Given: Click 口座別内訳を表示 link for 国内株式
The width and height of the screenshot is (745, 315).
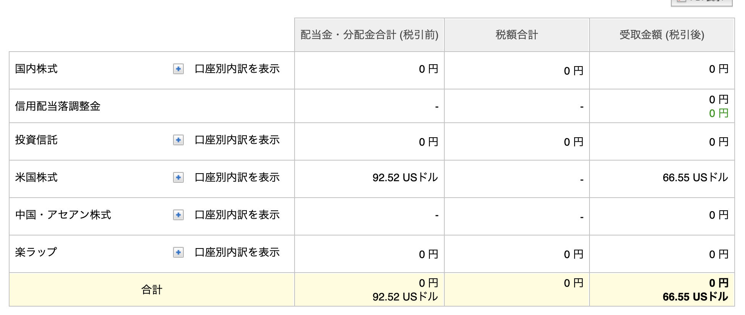Looking at the screenshot, I should click(237, 69).
